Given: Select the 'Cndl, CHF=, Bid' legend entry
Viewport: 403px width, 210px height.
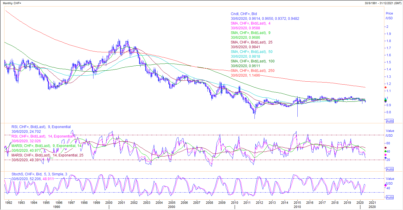Looking at the screenshot, I should coord(244,14).
